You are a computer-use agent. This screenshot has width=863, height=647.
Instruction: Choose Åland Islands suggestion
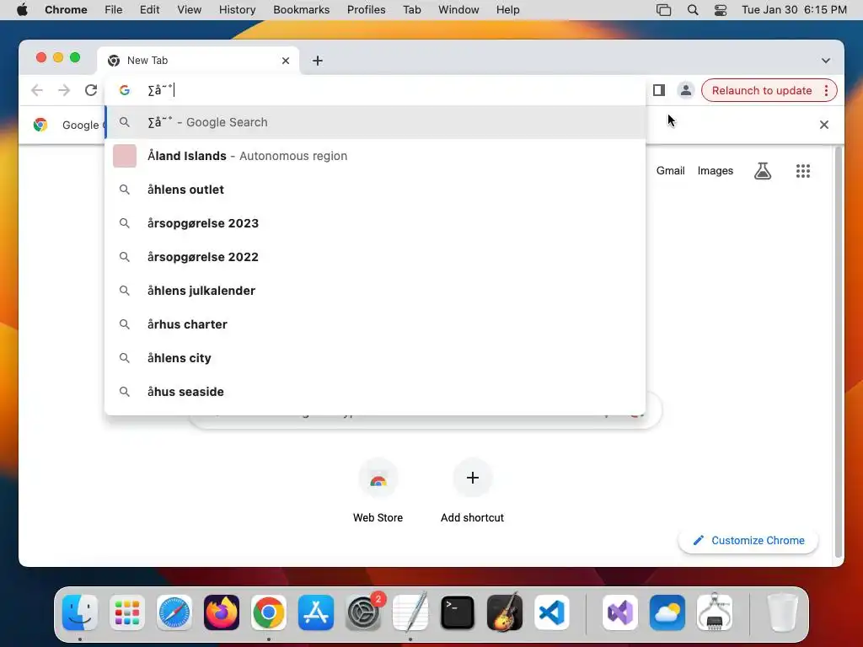[375, 156]
